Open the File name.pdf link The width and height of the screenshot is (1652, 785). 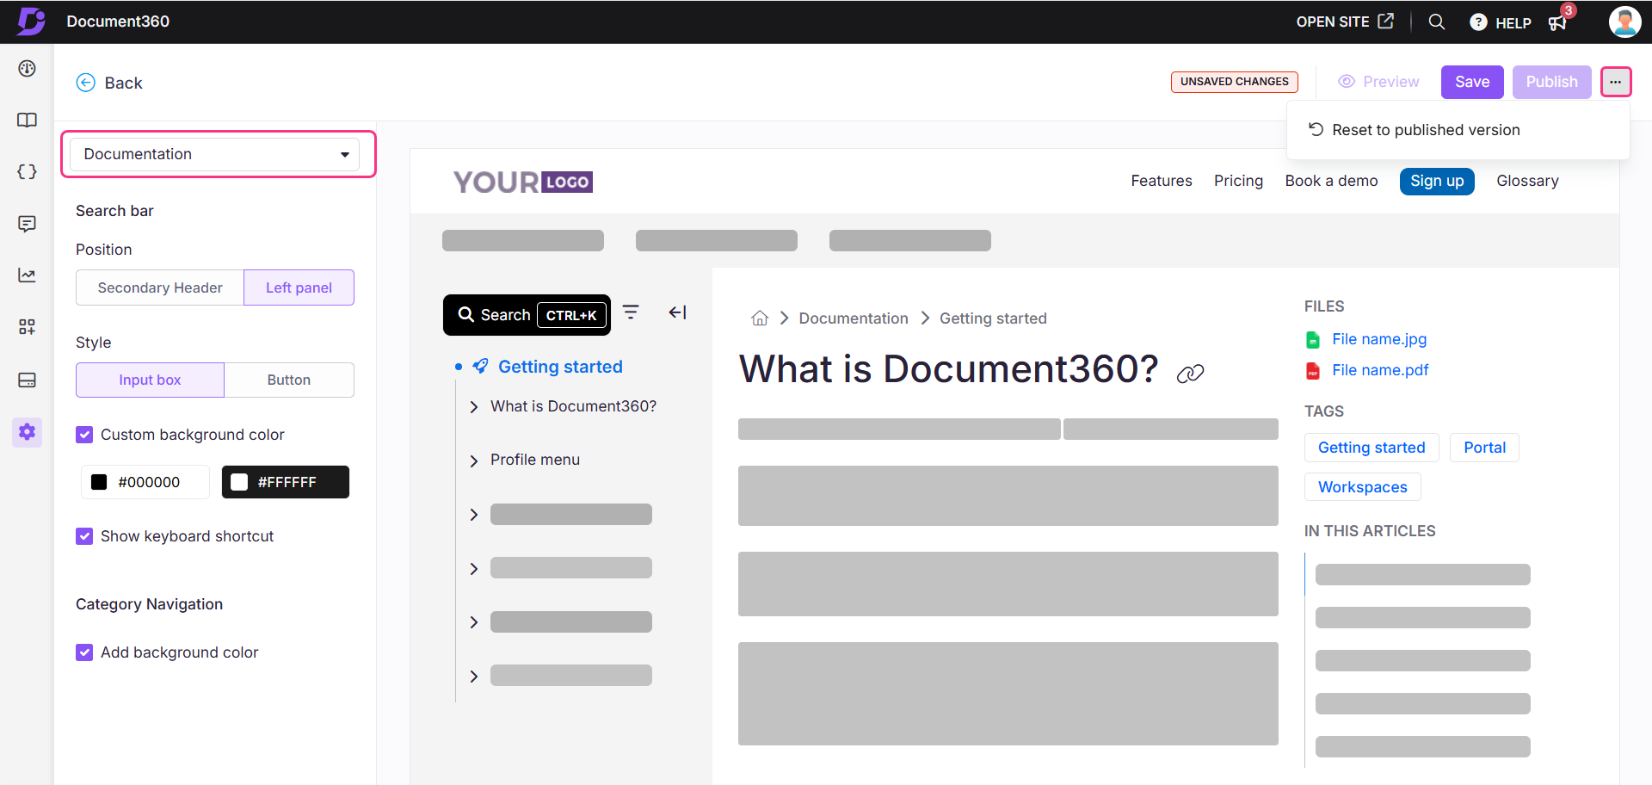[1380, 370]
